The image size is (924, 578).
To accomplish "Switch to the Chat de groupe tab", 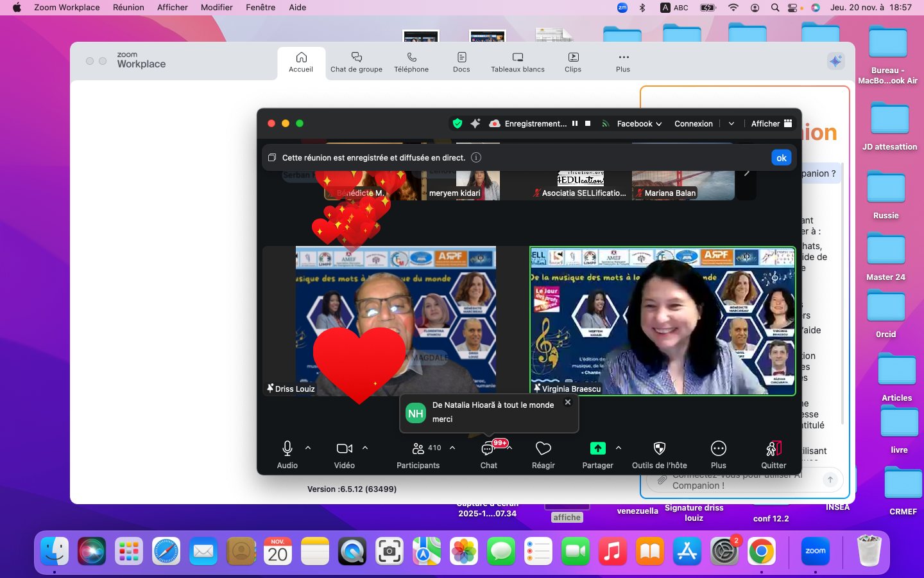I will [x=356, y=62].
